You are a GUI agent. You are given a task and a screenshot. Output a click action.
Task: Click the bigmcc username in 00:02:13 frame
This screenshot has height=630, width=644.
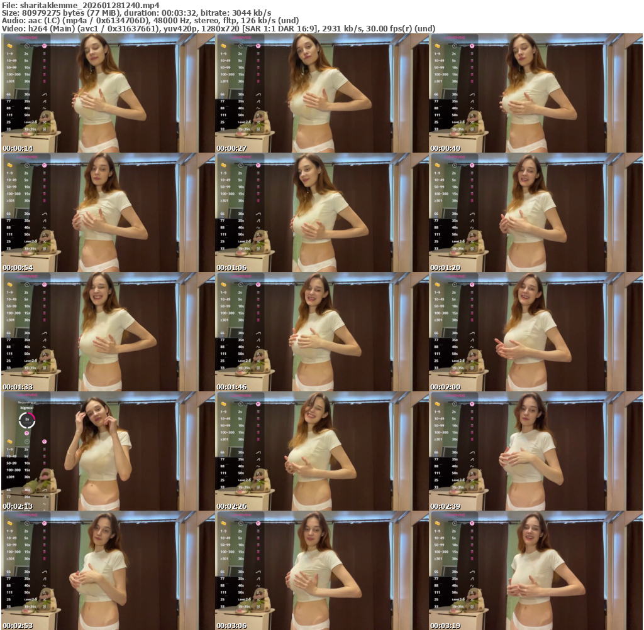click(x=26, y=408)
